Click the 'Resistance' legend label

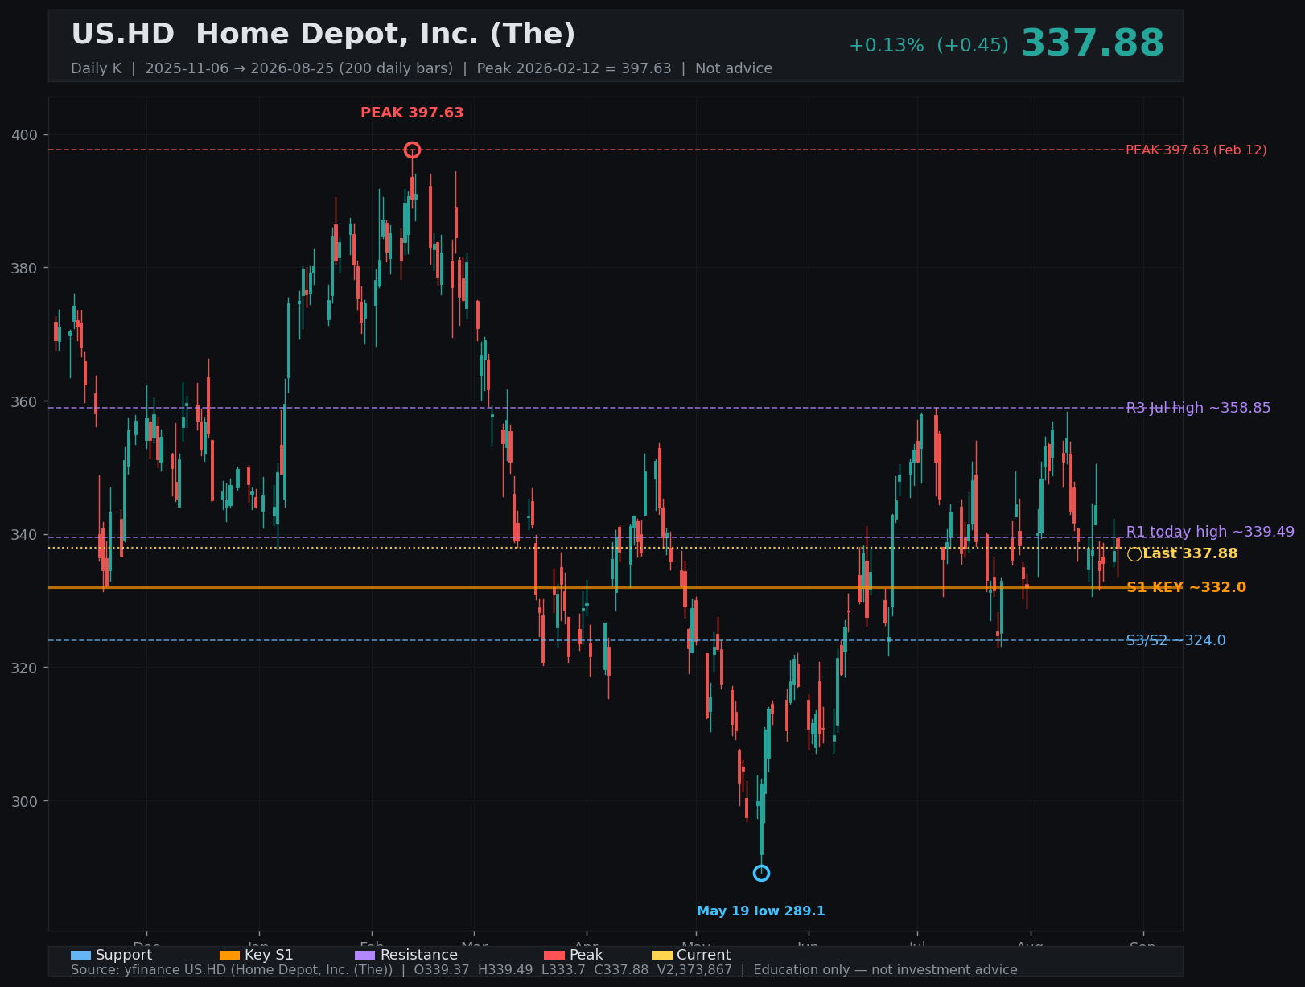click(x=418, y=955)
